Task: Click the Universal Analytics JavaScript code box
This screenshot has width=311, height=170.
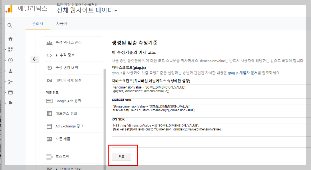Action: click(211, 91)
